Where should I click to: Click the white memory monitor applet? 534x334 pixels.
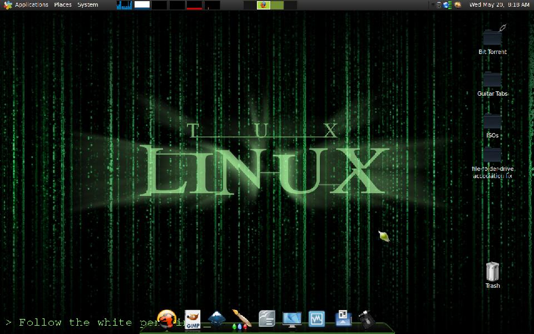(142, 5)
